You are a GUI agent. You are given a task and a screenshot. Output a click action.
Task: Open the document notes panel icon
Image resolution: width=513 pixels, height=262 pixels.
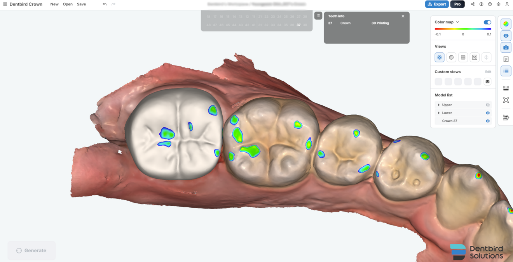click(506, 59)
